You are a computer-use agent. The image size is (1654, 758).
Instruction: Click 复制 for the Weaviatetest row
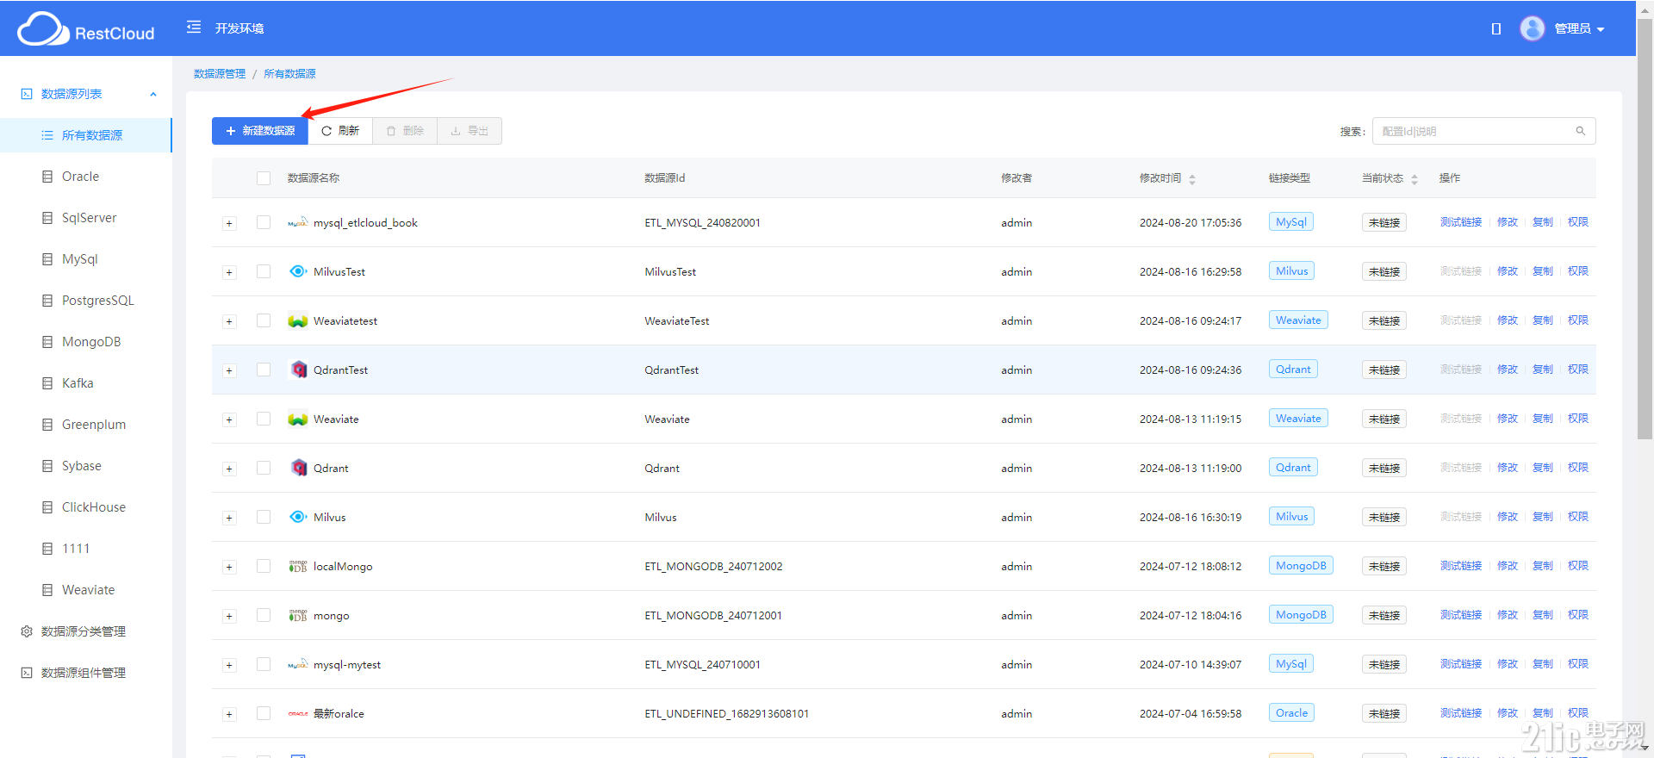pos(1543,320)
